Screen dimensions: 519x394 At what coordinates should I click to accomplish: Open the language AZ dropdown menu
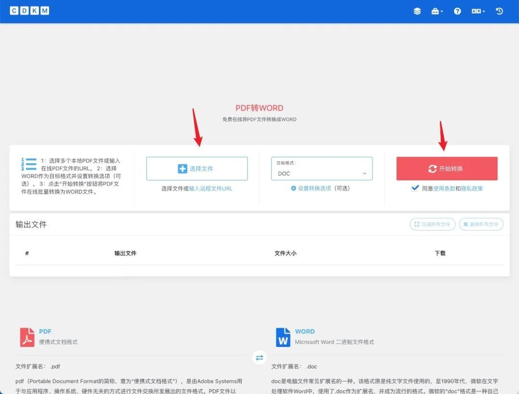click(x=478, y=11)
